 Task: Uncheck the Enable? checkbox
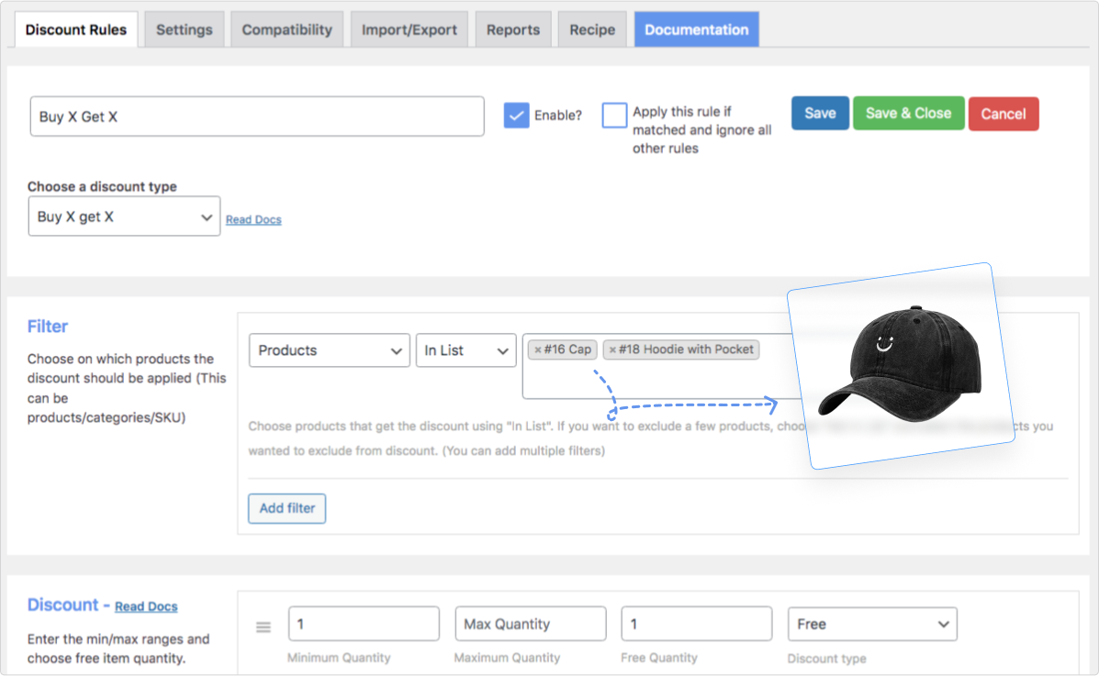coord(517,115)
